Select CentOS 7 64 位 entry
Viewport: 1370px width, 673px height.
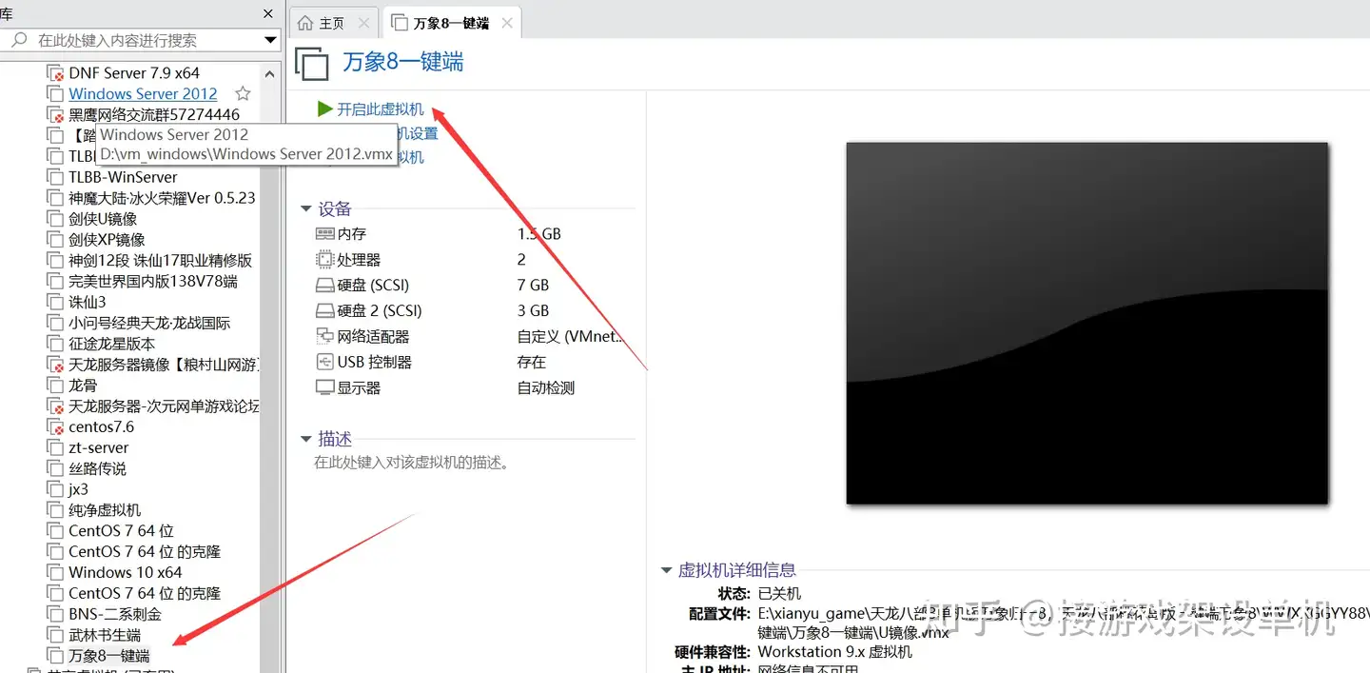tap(121, 531)
